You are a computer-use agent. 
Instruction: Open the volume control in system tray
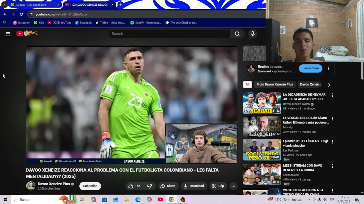325,199
